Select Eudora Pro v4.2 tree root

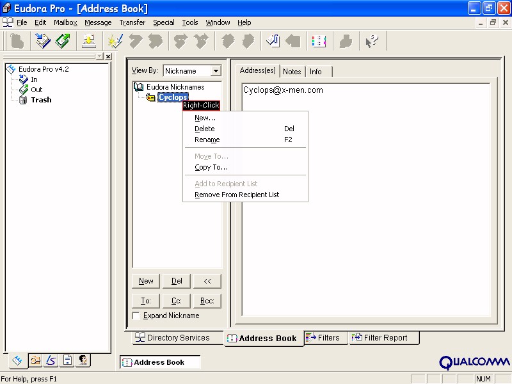pyautogui.click(x=44, y=69)
